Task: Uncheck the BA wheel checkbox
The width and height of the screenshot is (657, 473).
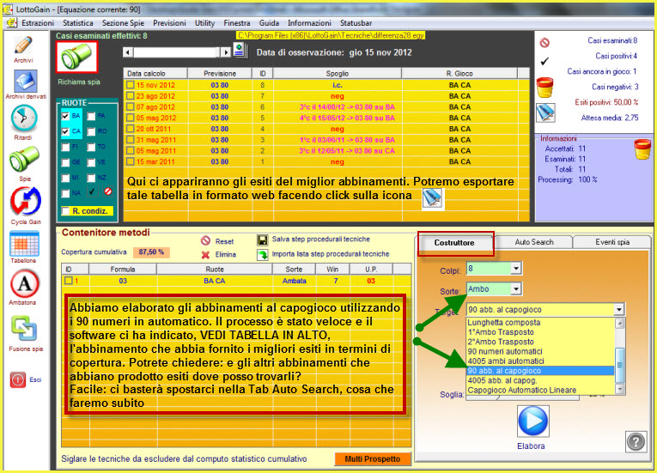Action: (65, 116)
